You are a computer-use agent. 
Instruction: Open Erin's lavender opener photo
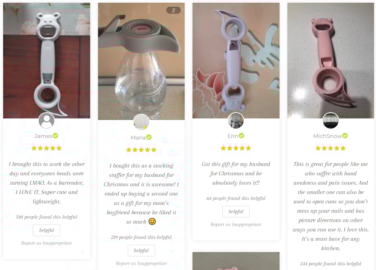[x=236, y=60]
